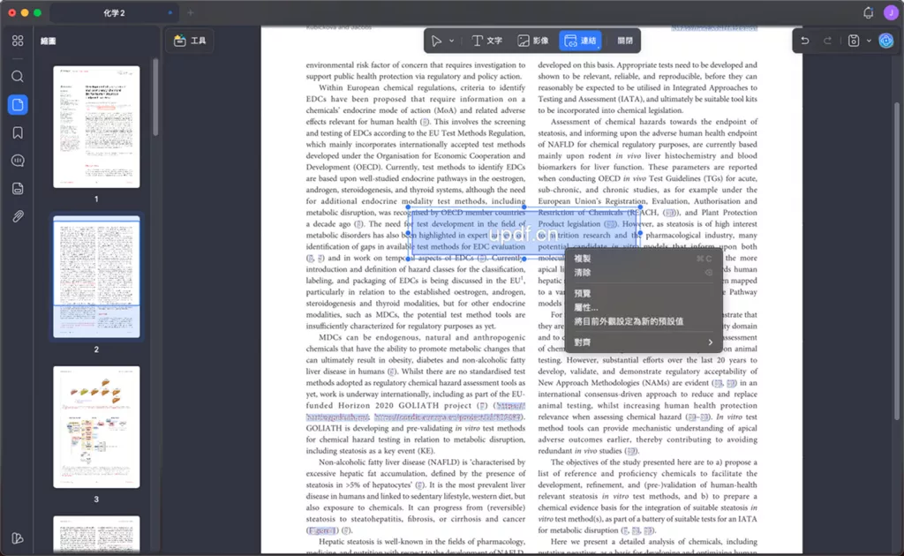
Task: Open the home grid icon in sidebar
Action: (x=18, y=41)
